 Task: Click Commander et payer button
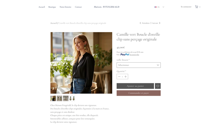click(139, 93)
